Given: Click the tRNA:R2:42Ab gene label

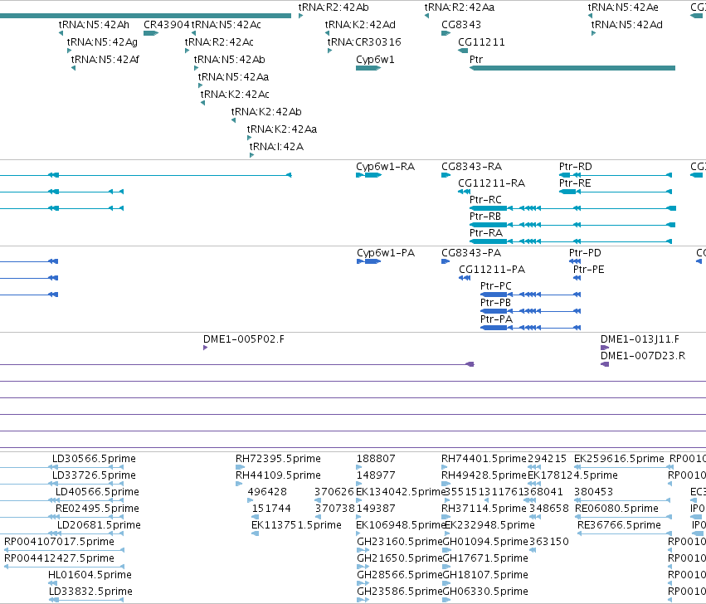Looking at the screenshot, I should point(334,7).
